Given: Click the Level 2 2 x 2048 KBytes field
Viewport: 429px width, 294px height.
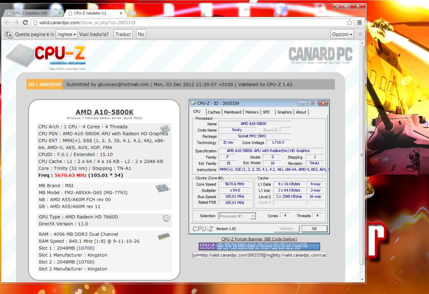Looking at the screenshot, I should [289, 197].
